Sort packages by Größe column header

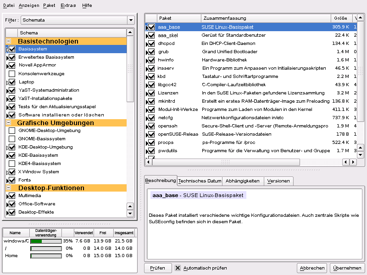(340, 18)
